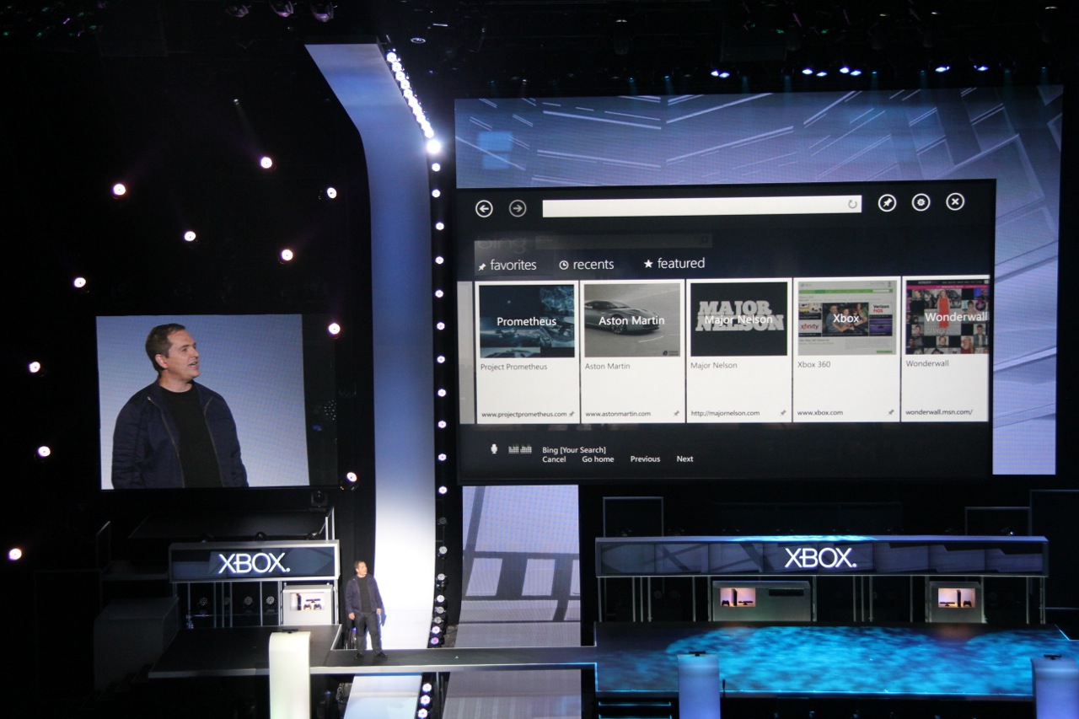Open the featured tab
The width and height of the screenshot is (1079, 719).
tap(674, 264)
